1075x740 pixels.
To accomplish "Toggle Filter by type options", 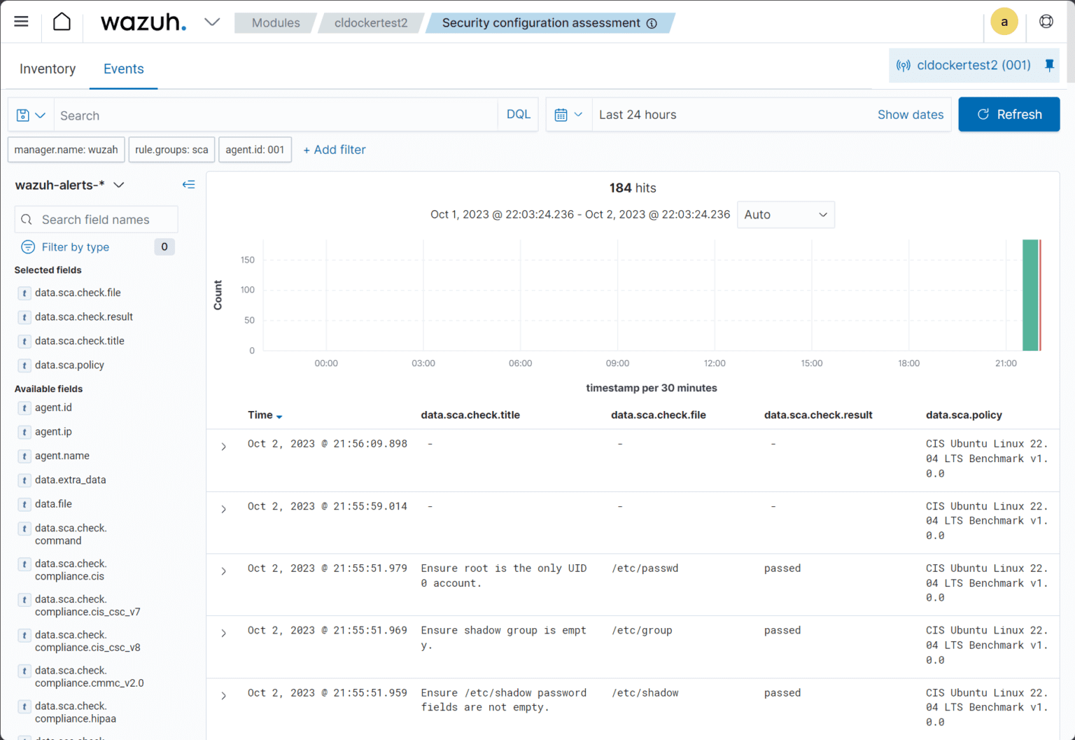I will tap(75, 247).
